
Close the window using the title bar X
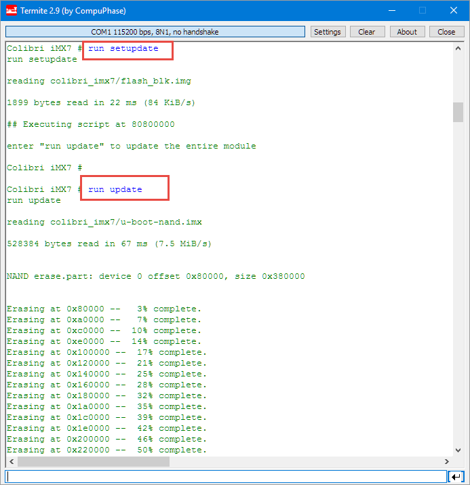[453, 11]
